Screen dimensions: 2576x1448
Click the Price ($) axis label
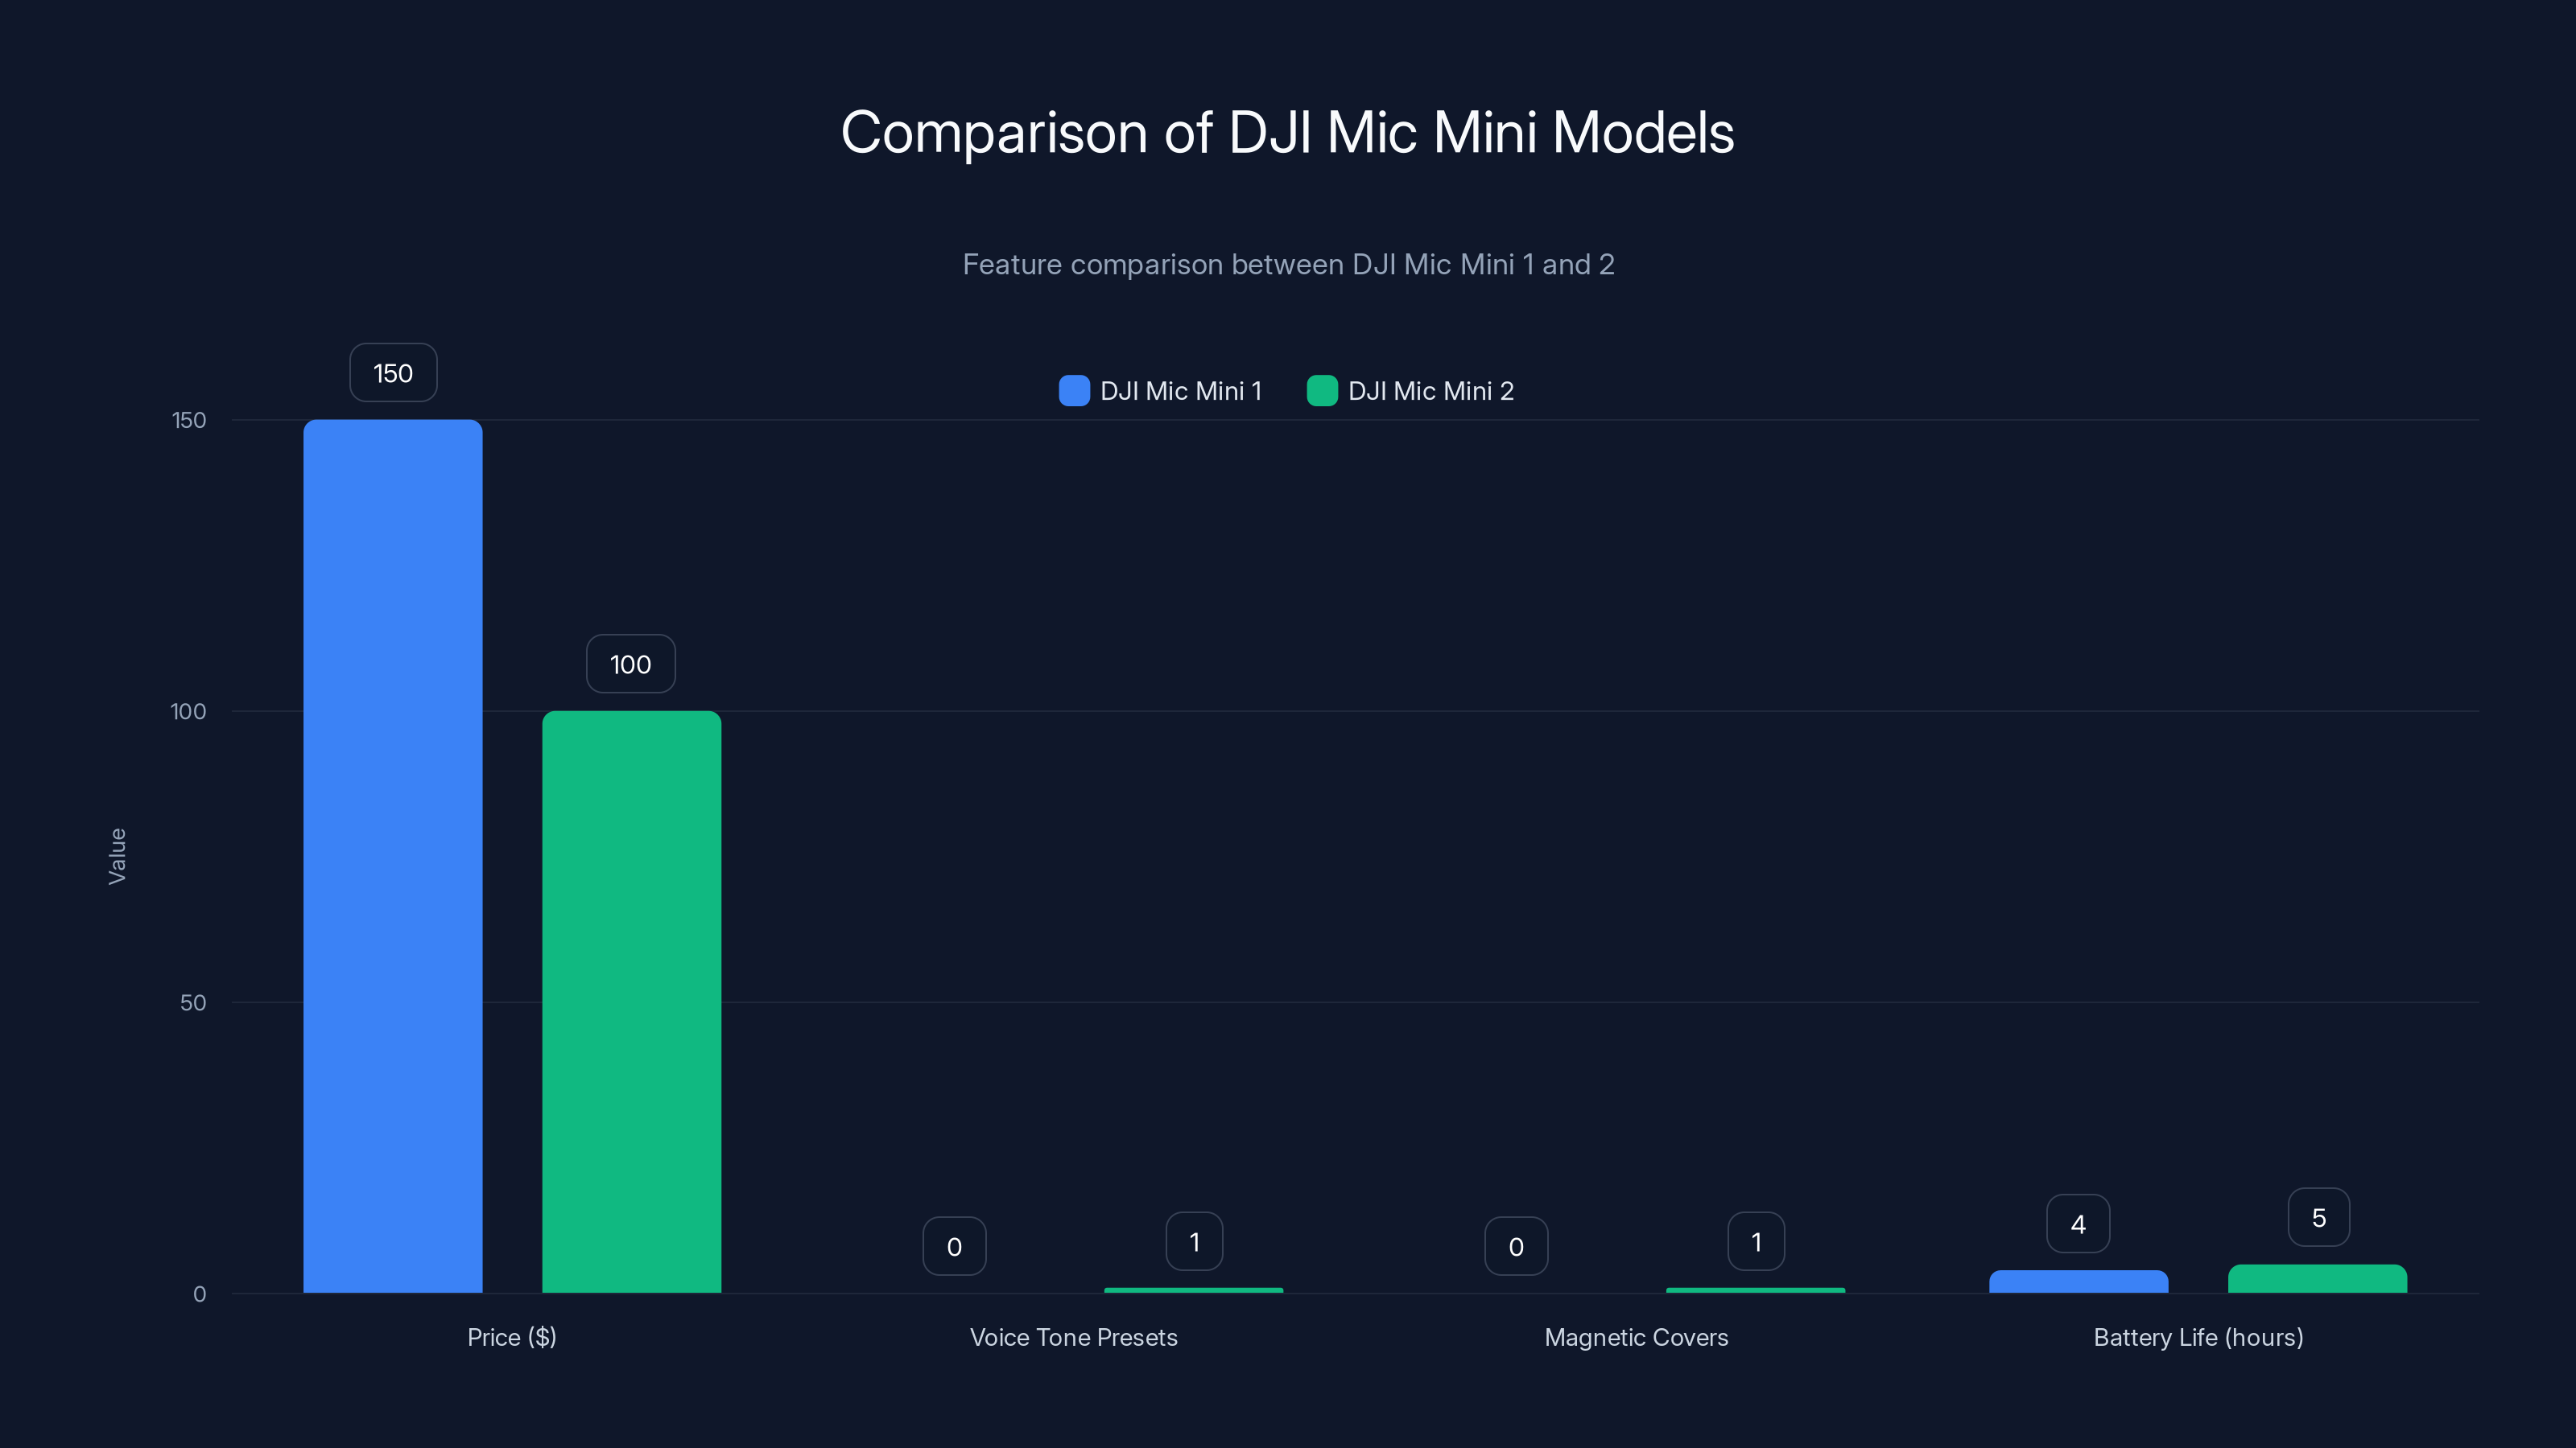pyautogui.click(x=511, y=1337)
